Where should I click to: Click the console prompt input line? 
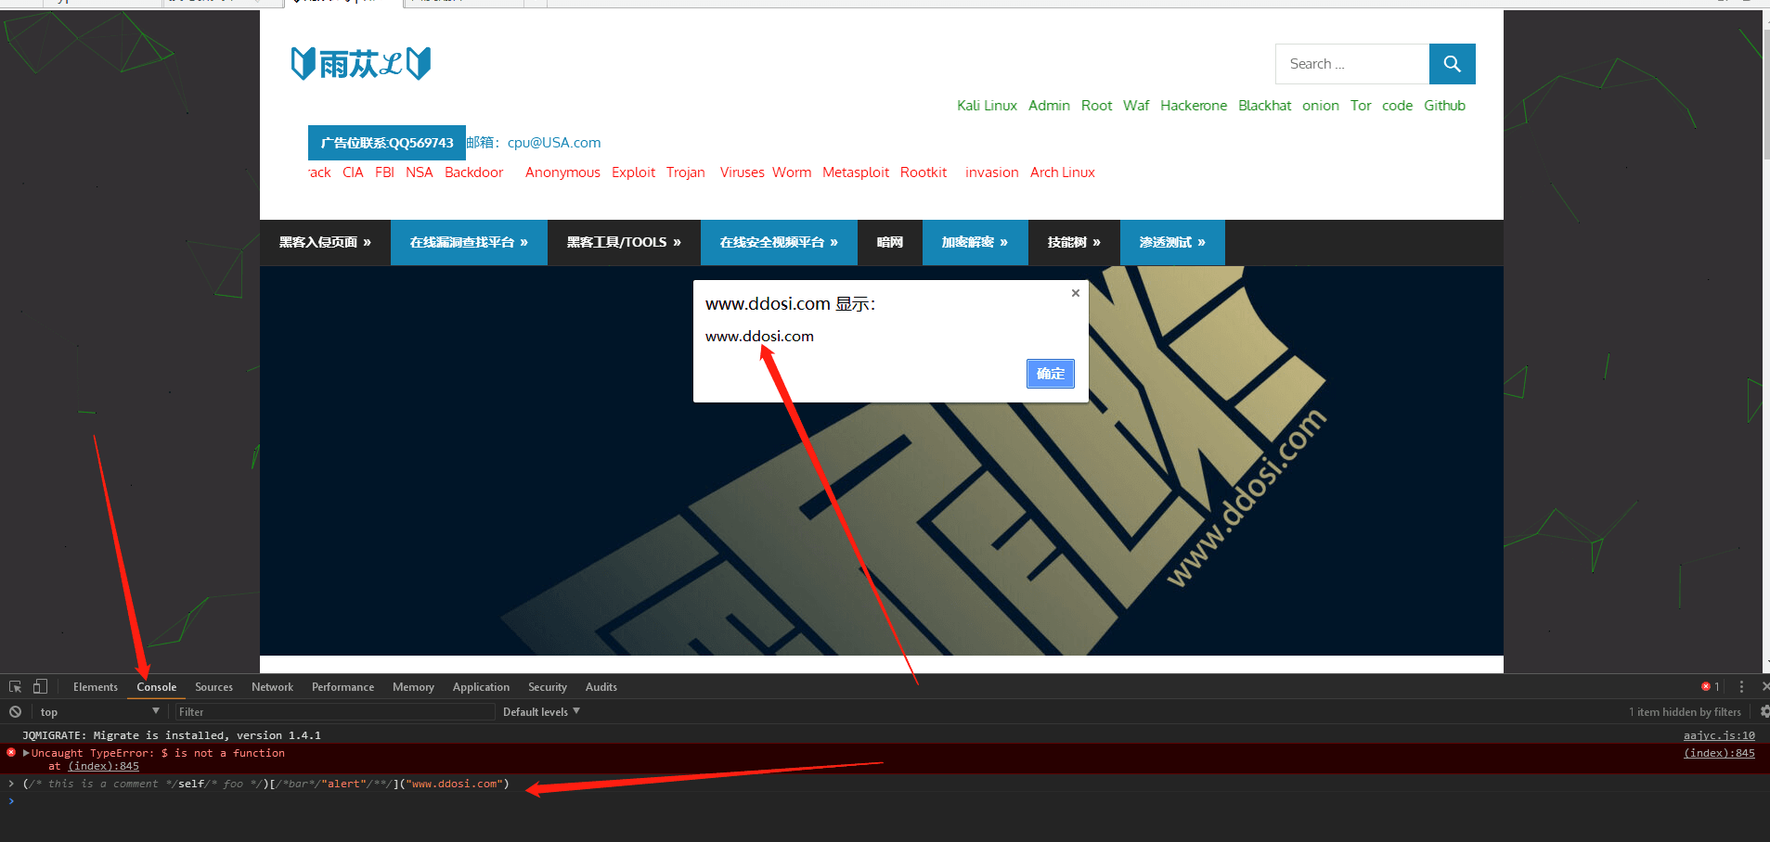point(891,801)
